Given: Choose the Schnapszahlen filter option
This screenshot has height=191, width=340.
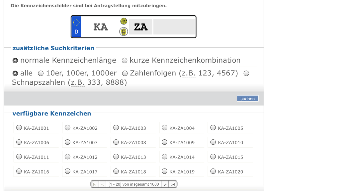Looking at the screenshot, I should 246,73.
